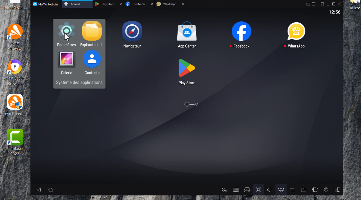Viewport: 361px width, 200px height.
Task: Select the Avast Secure Browser desktop shortcut
Action: tap(15, 72)
